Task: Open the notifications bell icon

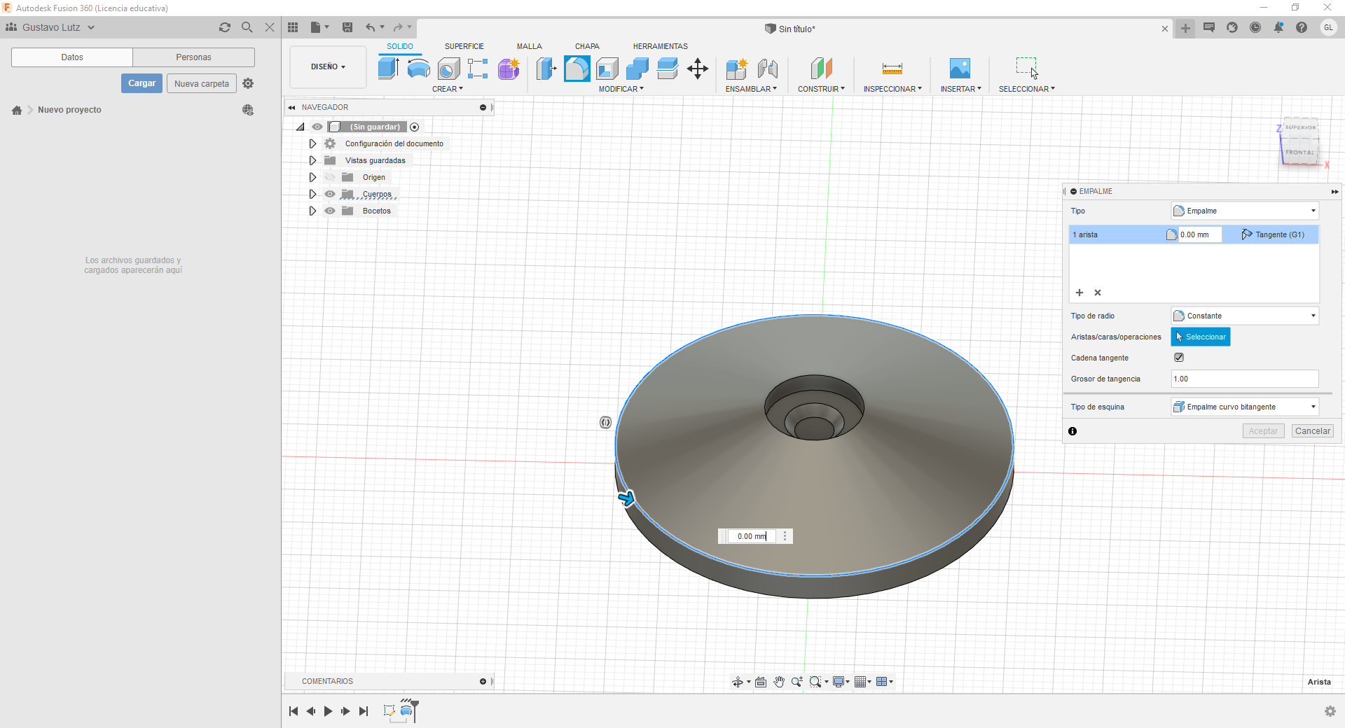Action: 1278,27
